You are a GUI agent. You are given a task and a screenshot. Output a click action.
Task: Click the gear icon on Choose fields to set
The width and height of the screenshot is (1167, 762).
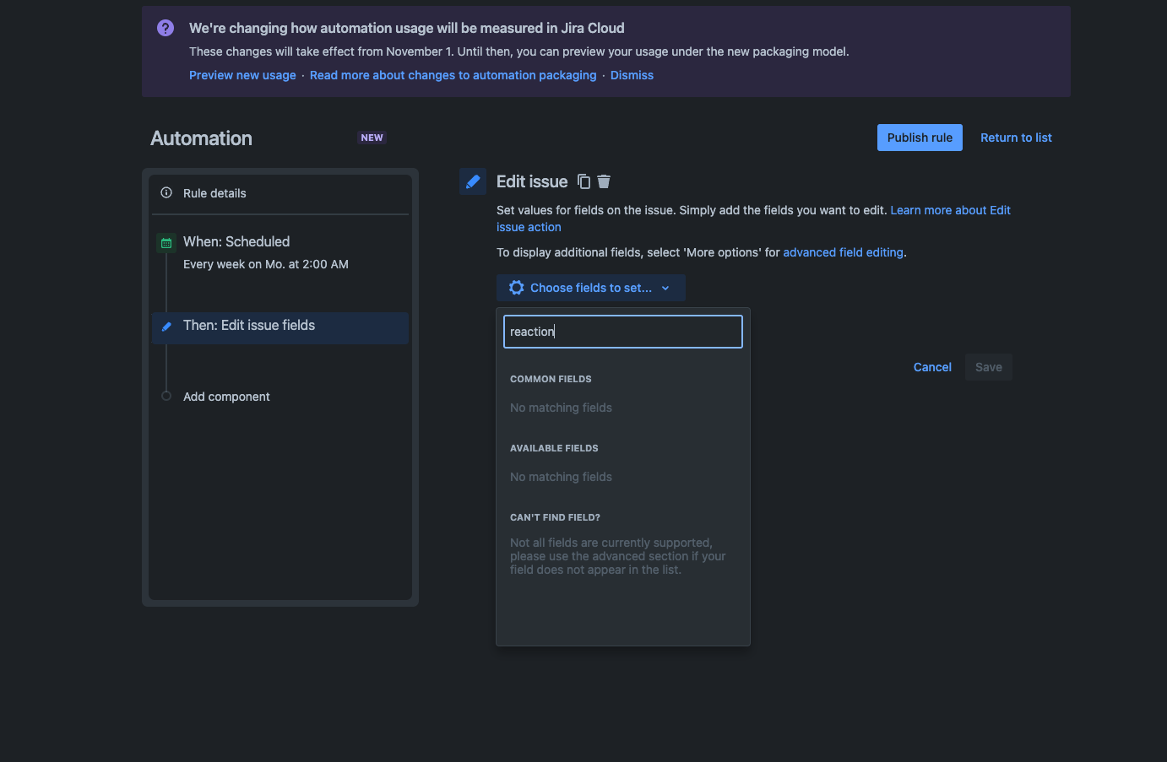coord(516,287)
